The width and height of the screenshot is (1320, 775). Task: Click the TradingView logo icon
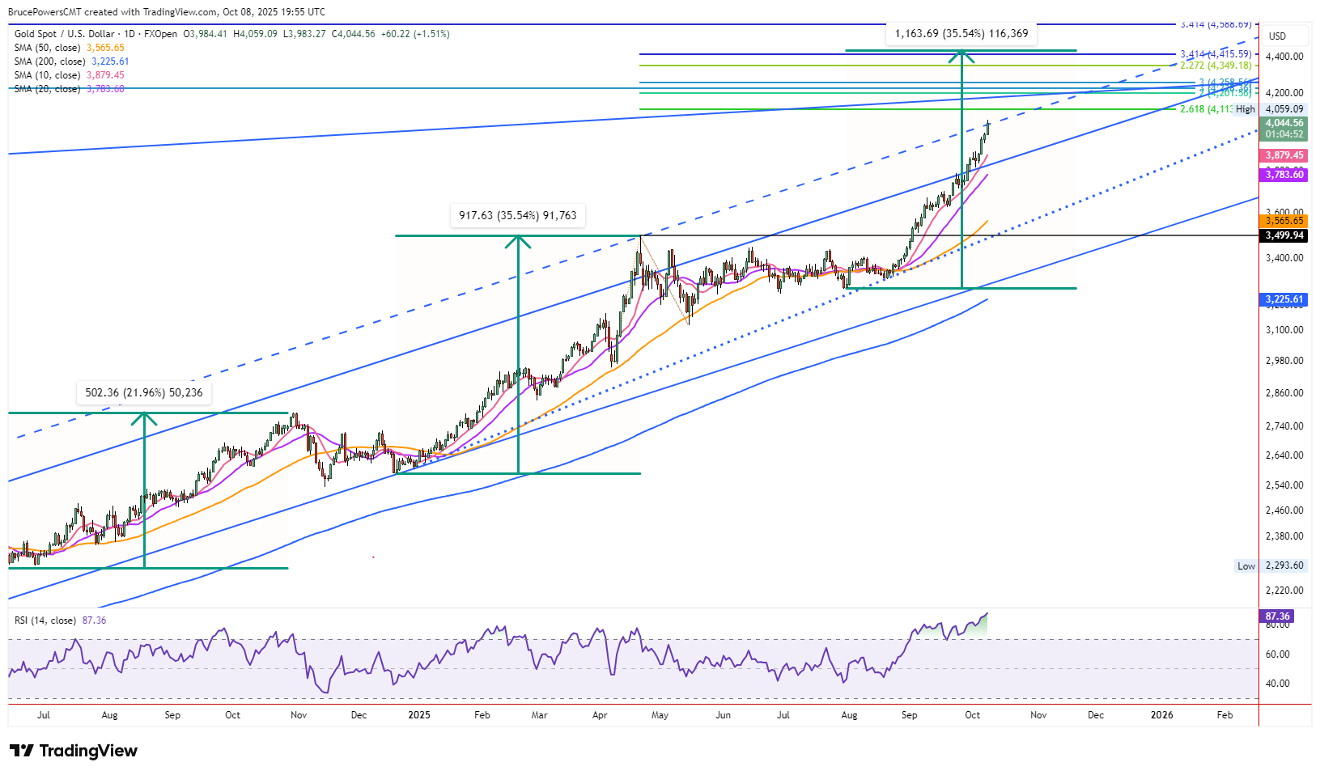pos(22,751)
